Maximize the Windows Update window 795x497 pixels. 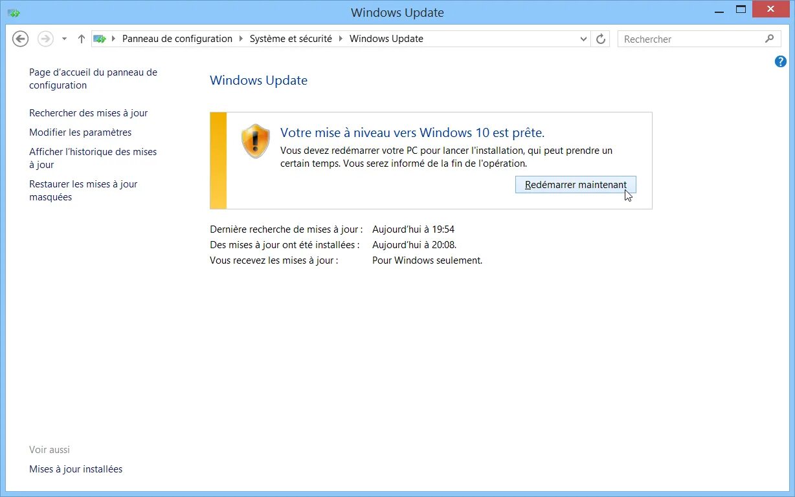coord(741,10)
